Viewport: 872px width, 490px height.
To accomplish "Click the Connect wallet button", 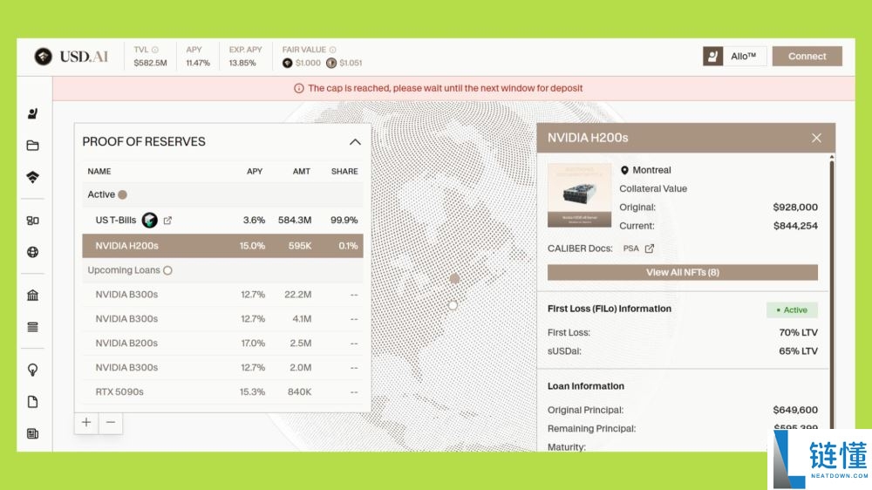I will 807,57.
